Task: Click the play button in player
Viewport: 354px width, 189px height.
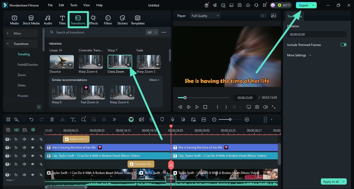Action: (197, 107)
